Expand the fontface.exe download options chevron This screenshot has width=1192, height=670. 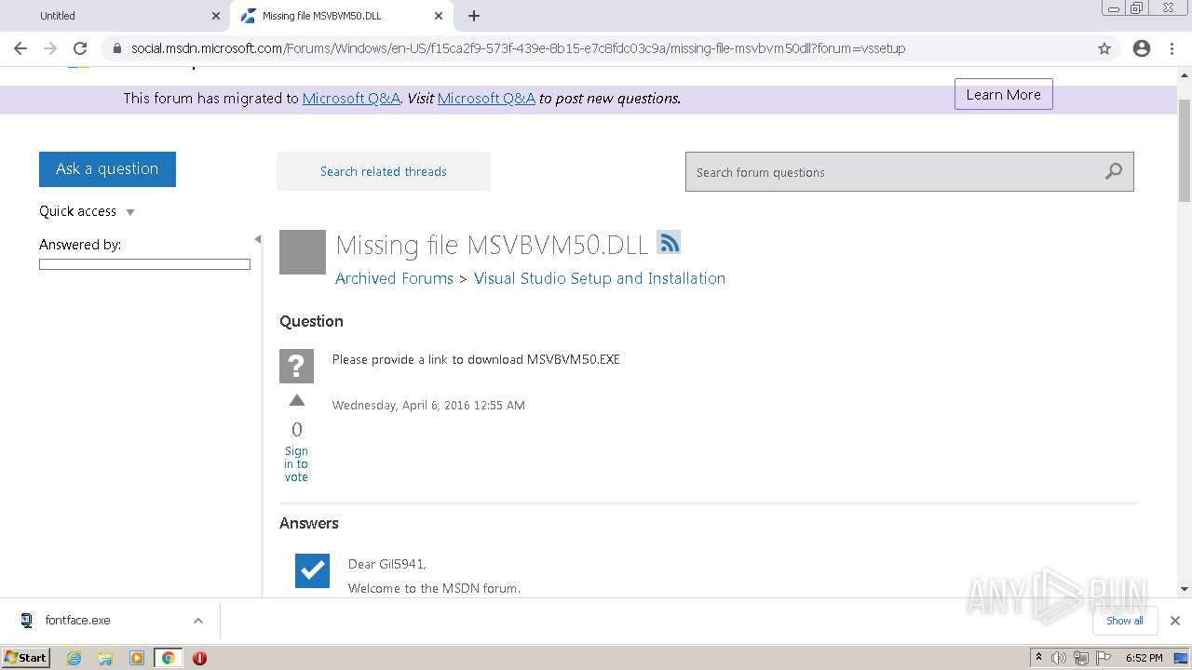(198, 621)
